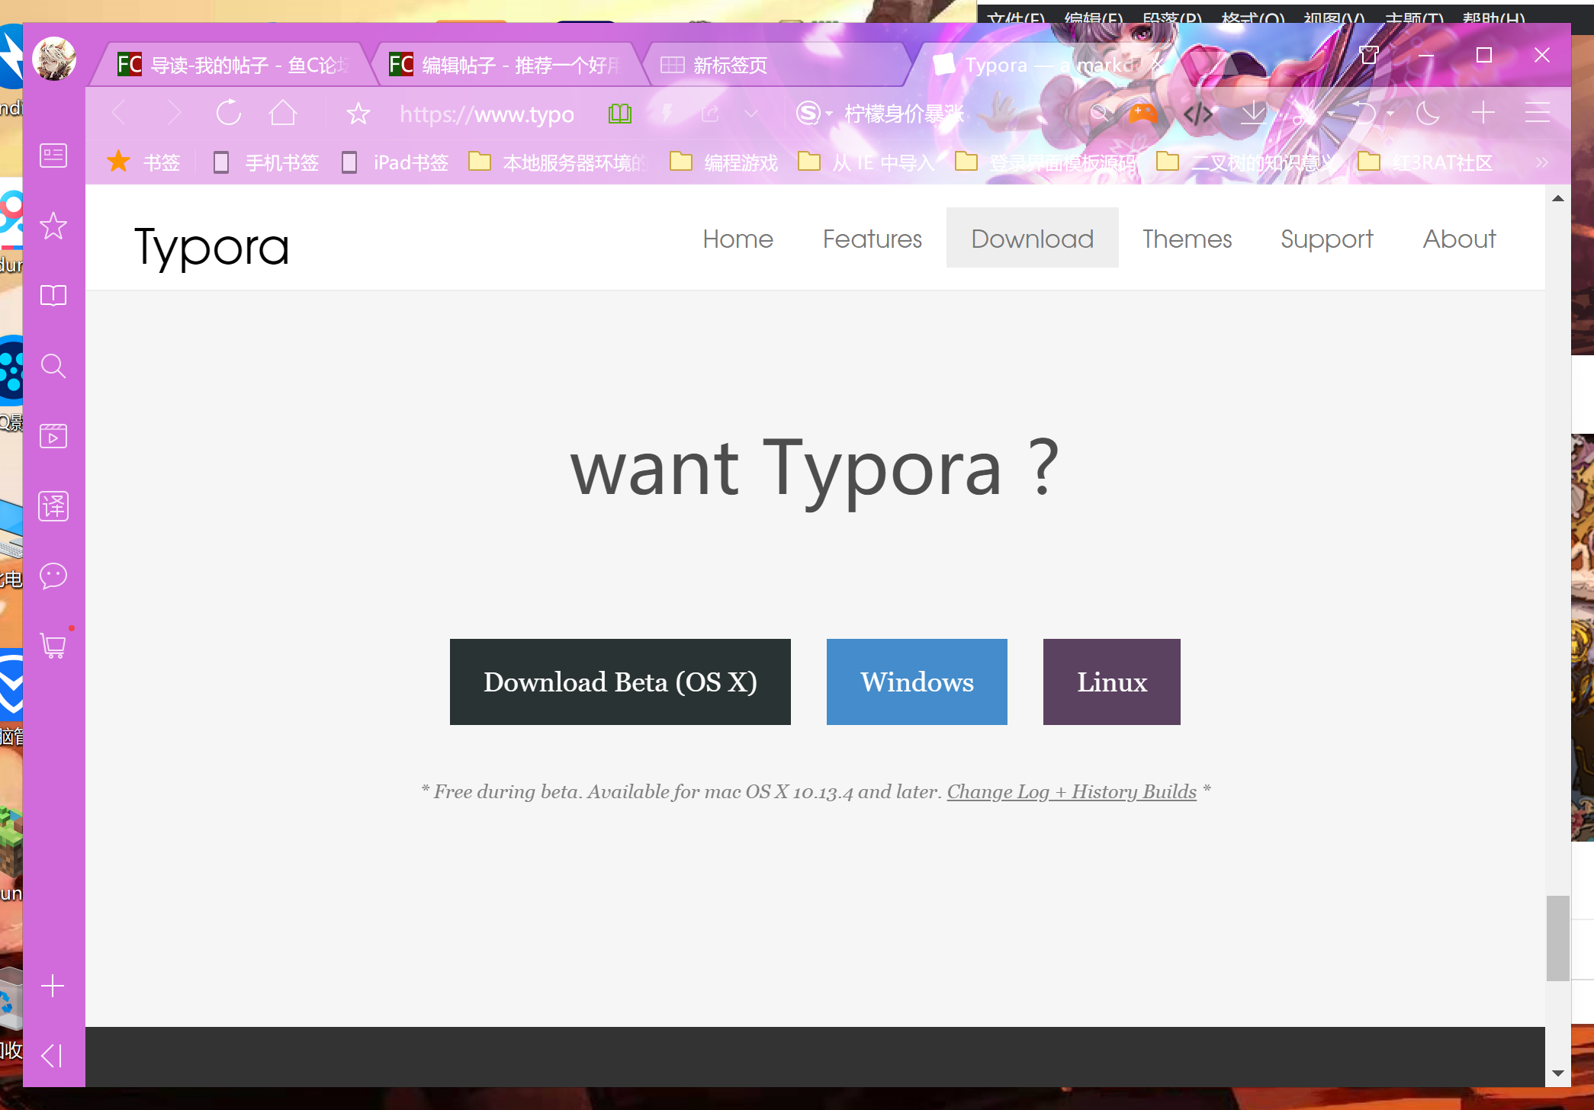
Task: Open 编程游戏 bookmark folder
Action: tap(724, 162)
